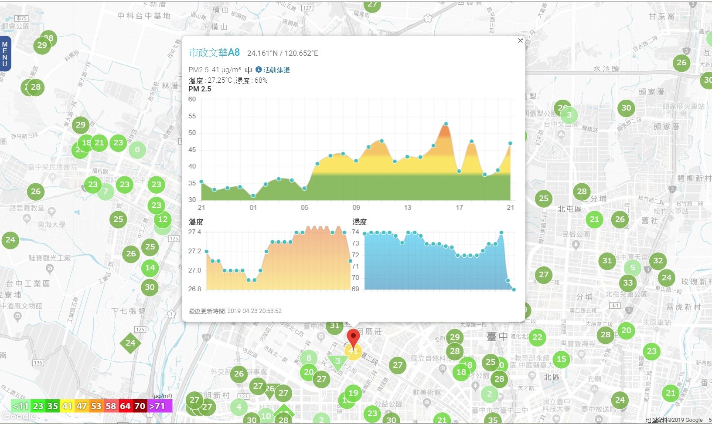The image size is (712, 424).
Task: Click the 47 legend color swatch
Action: (x=82, y=406)
